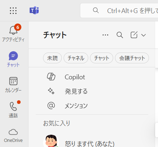Open Activity with the bell icon
Image resolution: width=158 pixels, height=147 pixels.
click(13, 33)
